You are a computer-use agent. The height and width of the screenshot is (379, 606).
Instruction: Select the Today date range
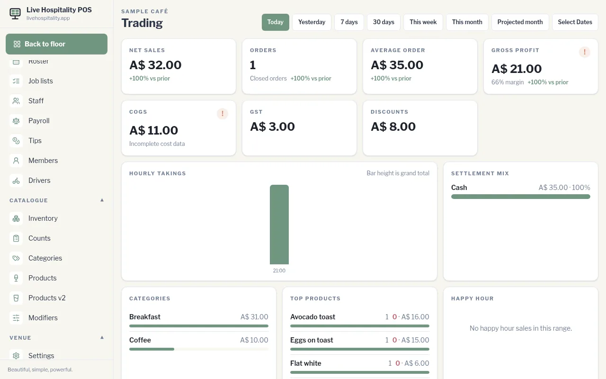click(276, 22)
